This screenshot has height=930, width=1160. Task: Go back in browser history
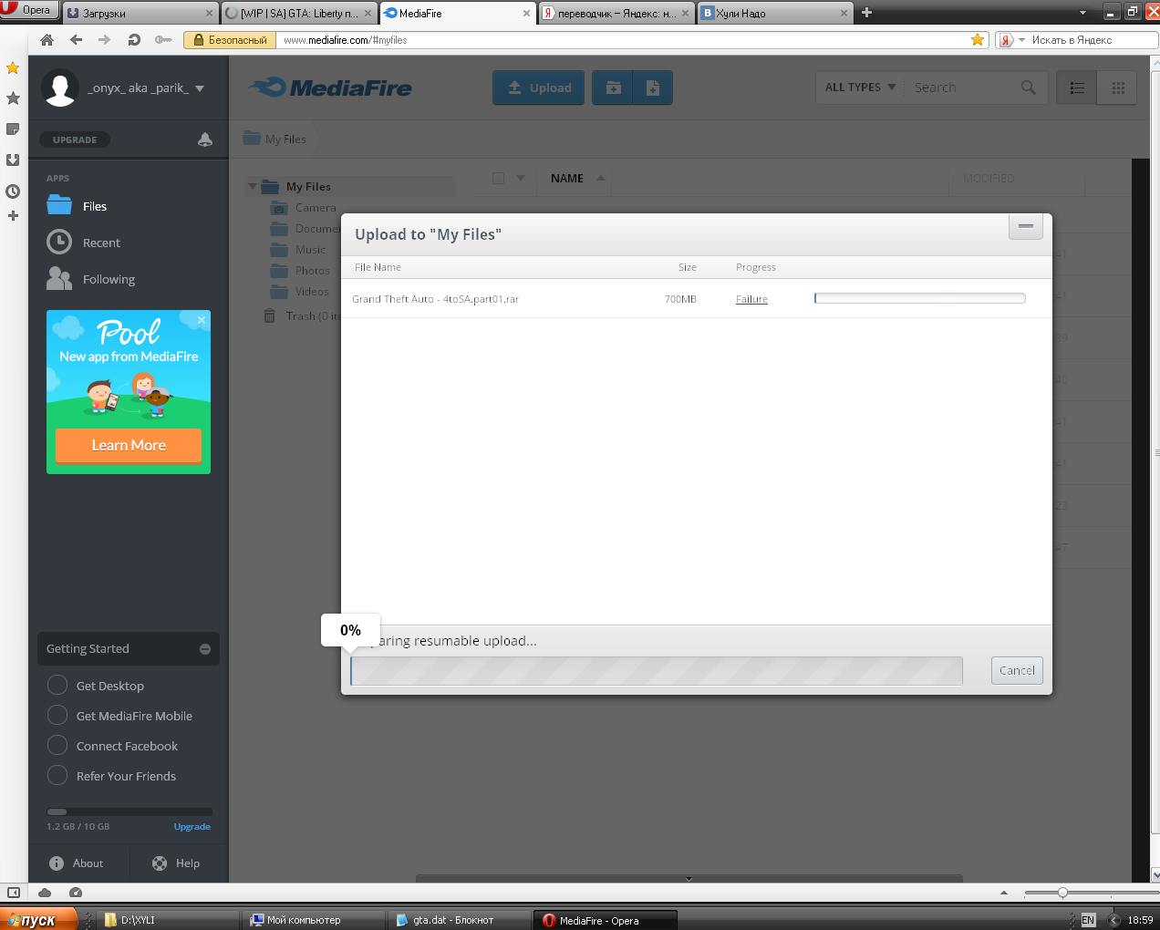(76, 40)
